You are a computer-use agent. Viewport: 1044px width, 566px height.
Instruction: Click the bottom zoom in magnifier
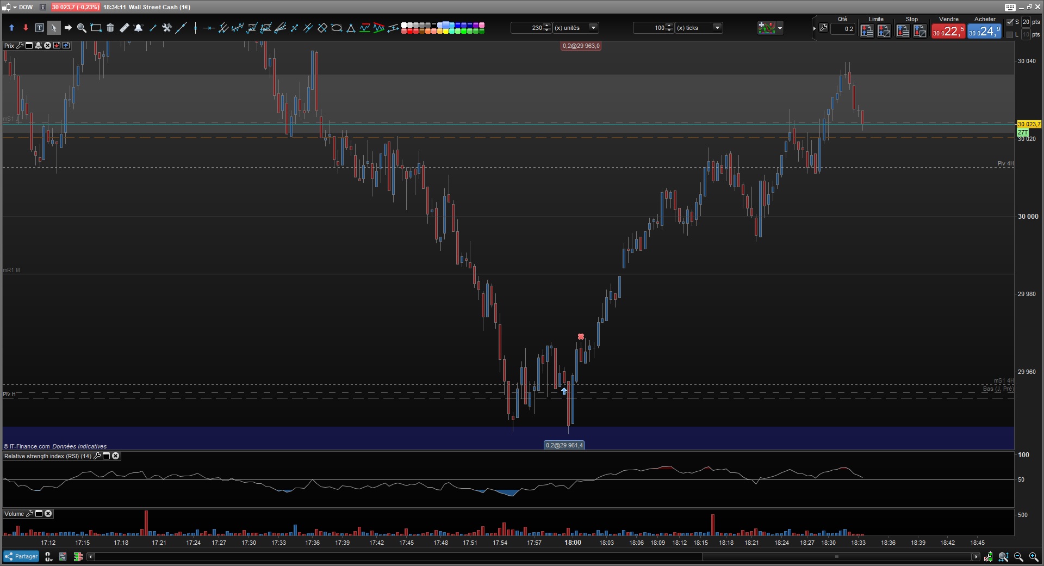click(1034, 557)
